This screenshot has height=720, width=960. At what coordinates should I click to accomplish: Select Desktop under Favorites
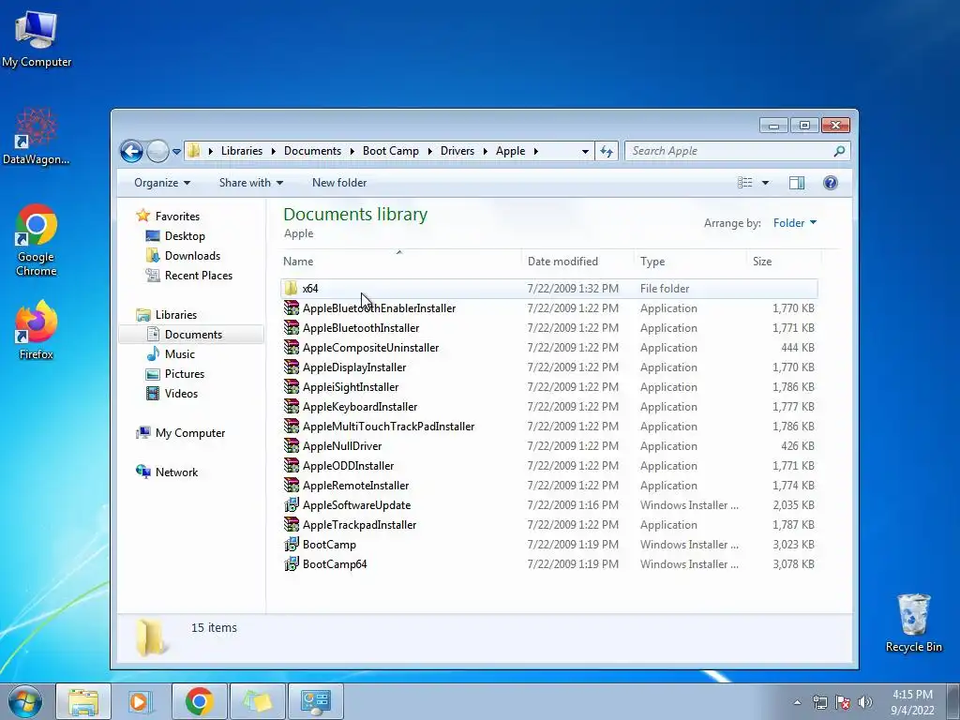click(185, 236)
